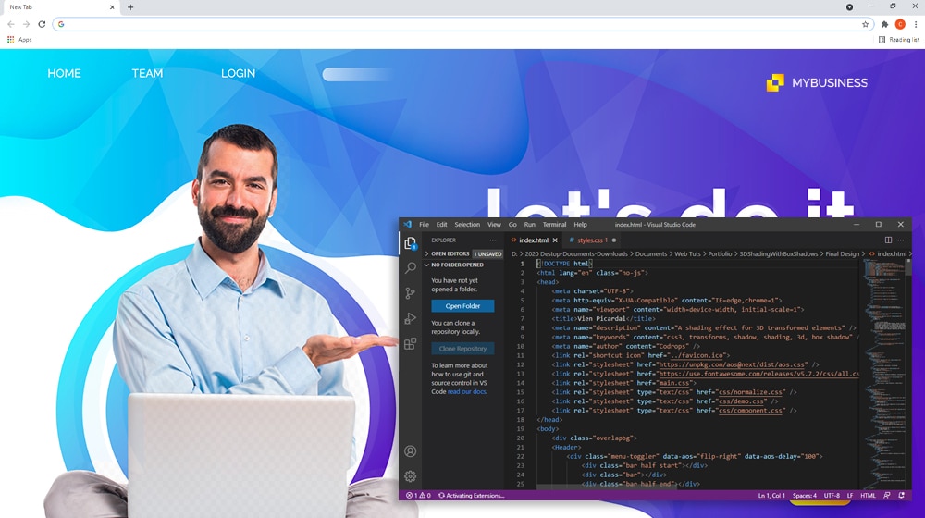925x518 pixels.
Task: Open the Edit menu in VS Code
Action: [x=442, y=224]
